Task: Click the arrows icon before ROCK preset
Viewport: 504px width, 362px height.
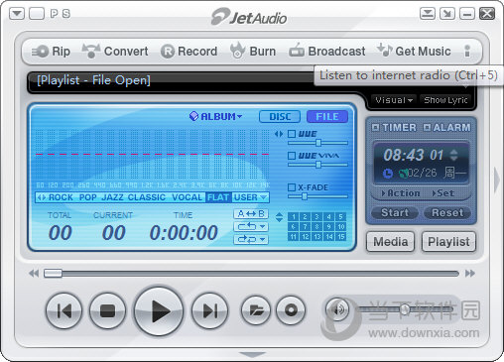Action: (x=42, y=197)
